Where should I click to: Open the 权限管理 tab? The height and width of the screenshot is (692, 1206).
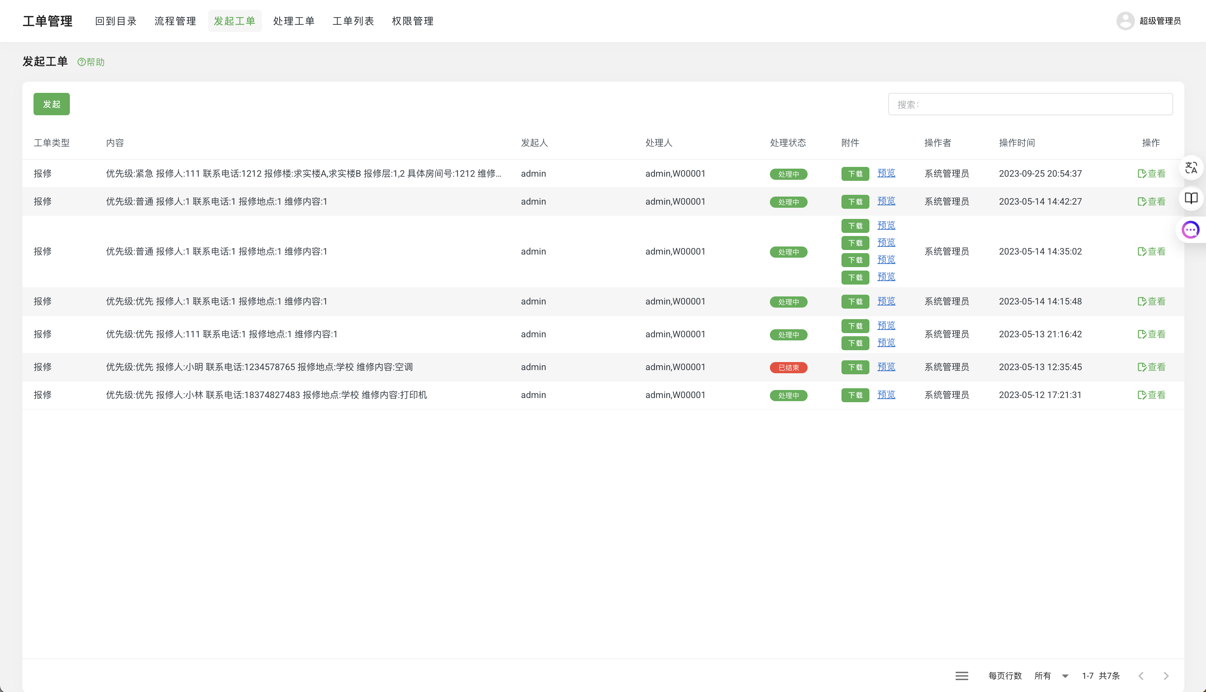(x=412, y=21)
